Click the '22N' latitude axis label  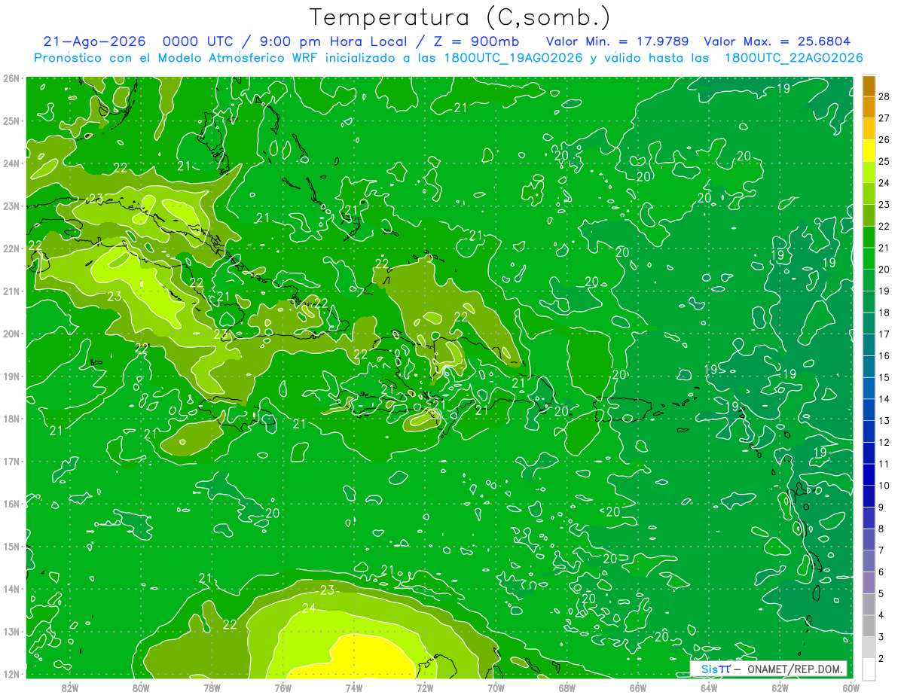coord(11,248)
